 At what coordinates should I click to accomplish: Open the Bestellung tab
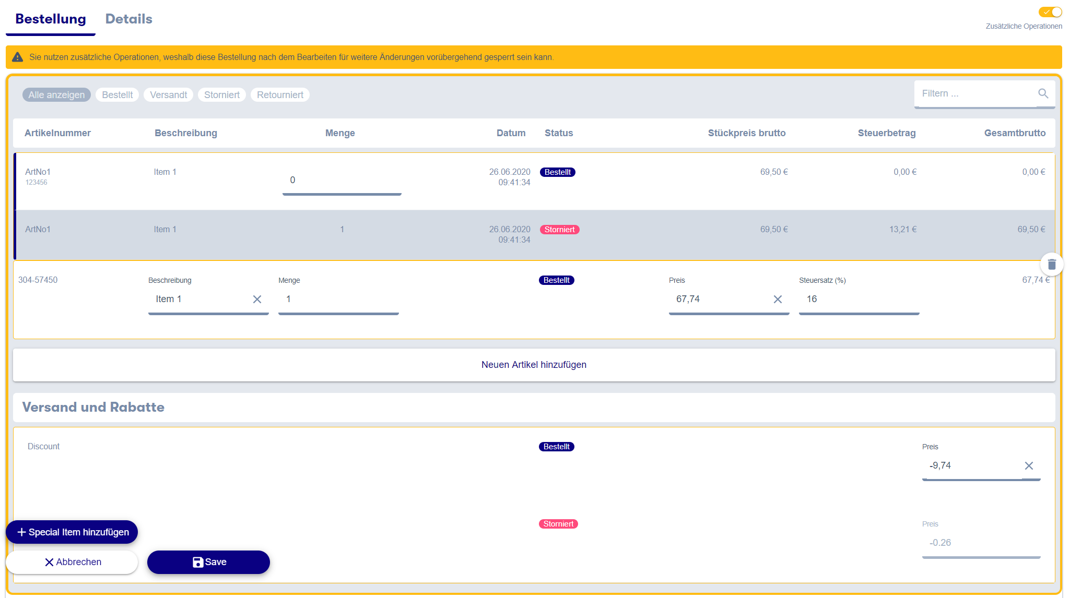[x=51, y=19]
